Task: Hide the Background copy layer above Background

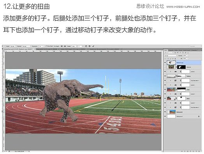Action: (165, 112)
